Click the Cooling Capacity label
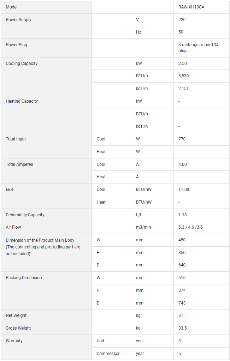The height and width of the screenshot is (361, 230). pos(22,64)
